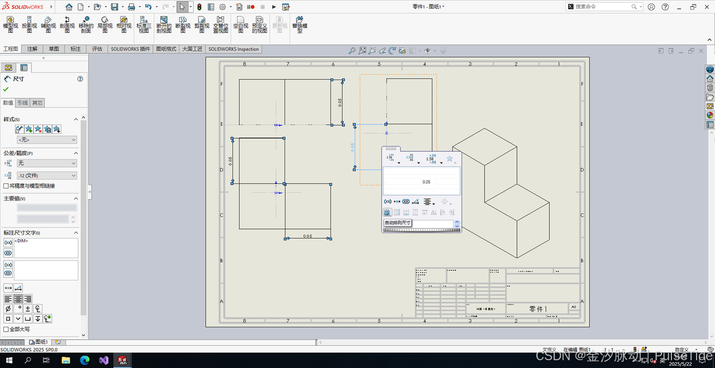Select the 剪裁视图 (Crop View) tool
Image resolution: width=715 pixels, height=368 pixels.
(x=202, y=25)
